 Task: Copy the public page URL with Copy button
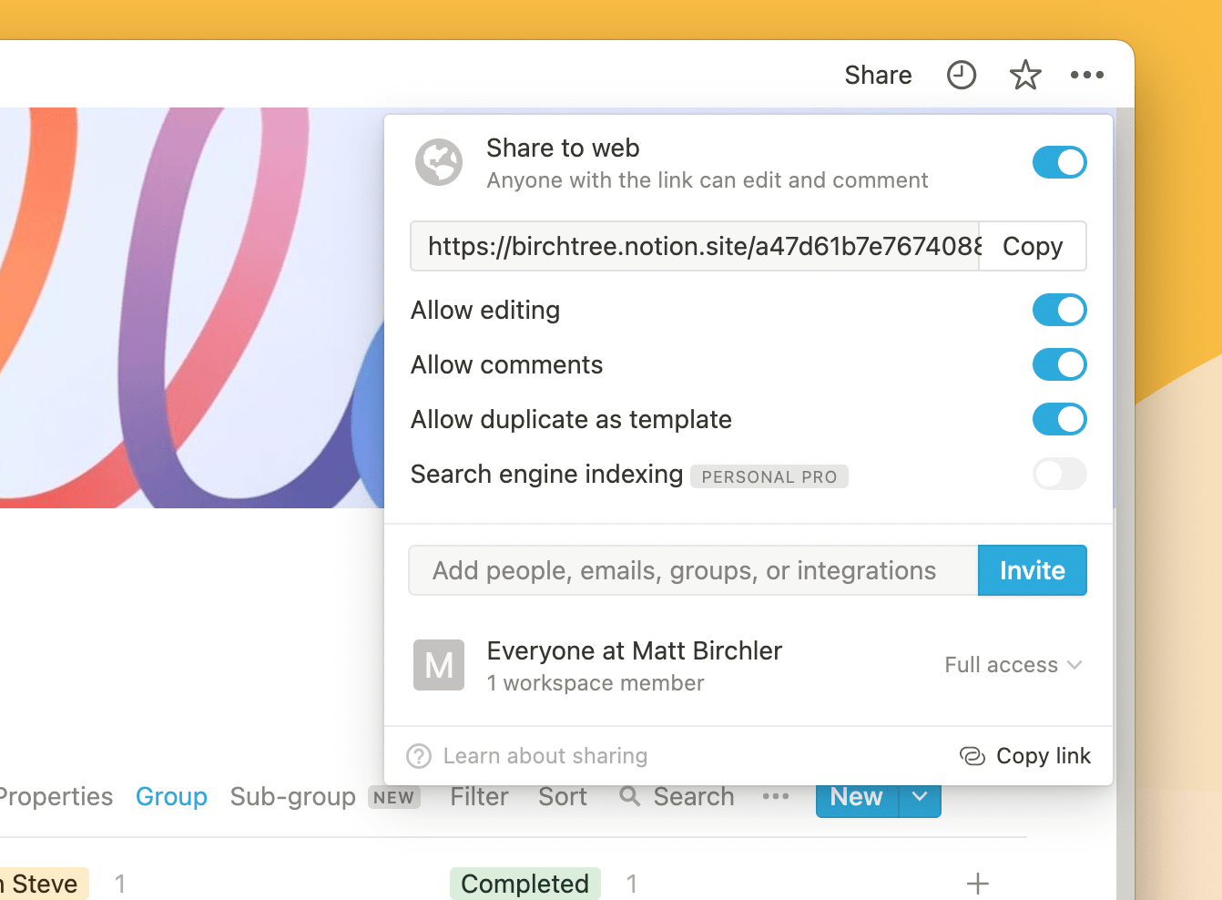(x=1033, y=246)
